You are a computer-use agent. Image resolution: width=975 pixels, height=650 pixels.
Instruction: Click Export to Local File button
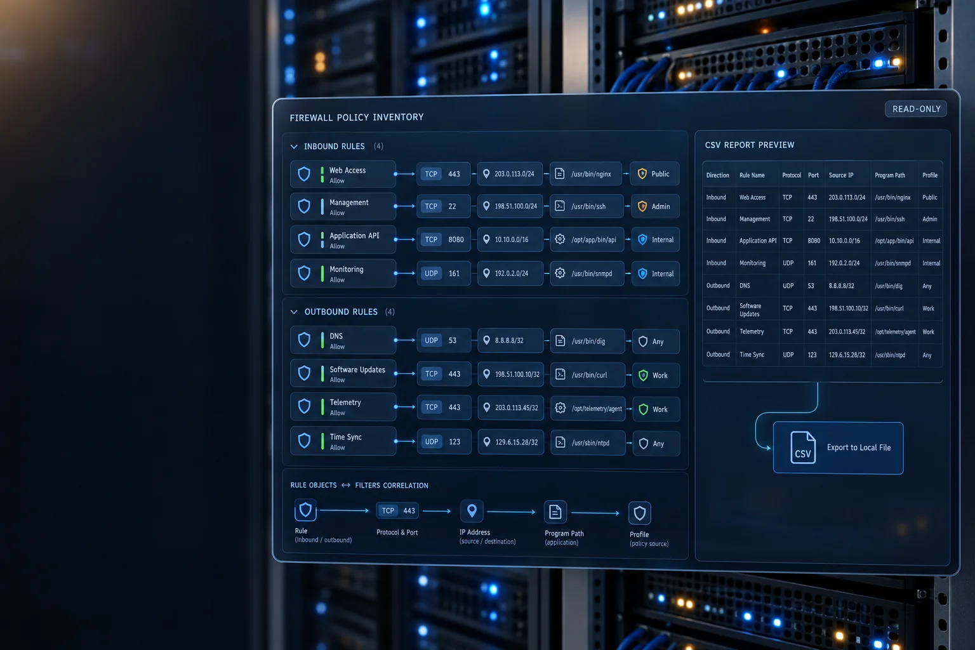838,448
